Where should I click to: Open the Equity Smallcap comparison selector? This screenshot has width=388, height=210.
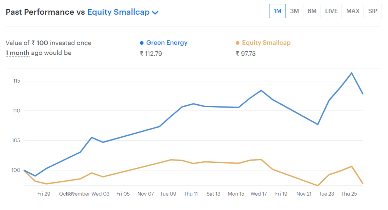(118, 12)
